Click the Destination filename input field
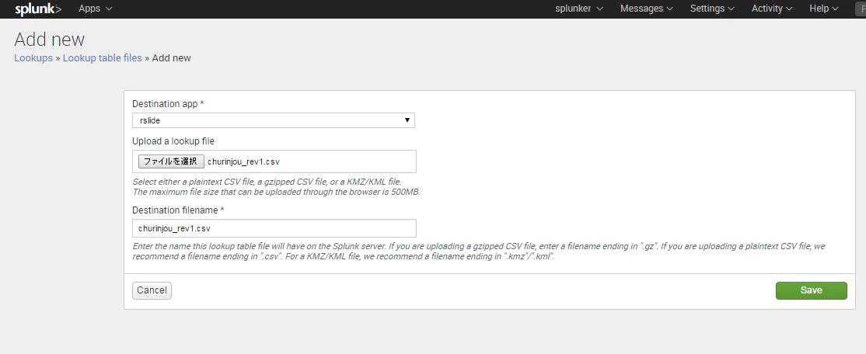This screenshot has width=866, height=354. pyautogui.click(x=274, y=228)
